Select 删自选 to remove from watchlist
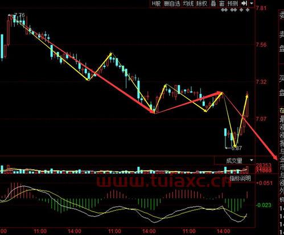 coord(172,3)
